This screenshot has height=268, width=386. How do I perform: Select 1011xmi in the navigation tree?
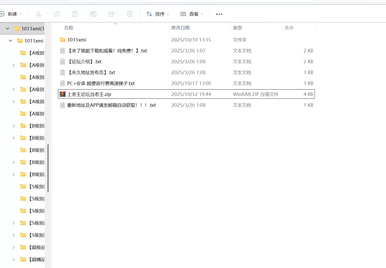34,40
